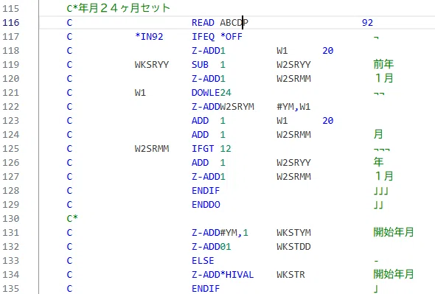Click Z-ADDW2SRYM on line 122
This screenshot has height=294, width=435.
click(x=223, y=107)
